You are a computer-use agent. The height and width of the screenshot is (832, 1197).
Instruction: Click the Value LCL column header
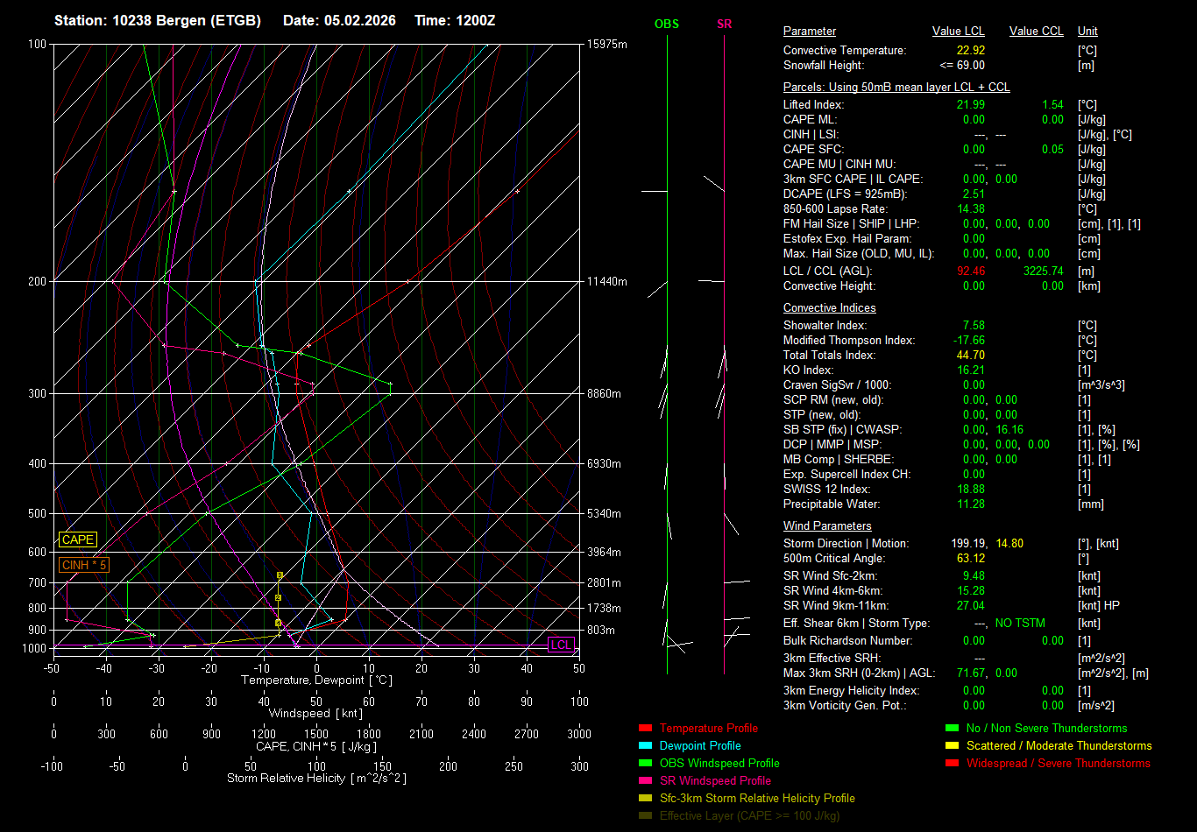959,32
